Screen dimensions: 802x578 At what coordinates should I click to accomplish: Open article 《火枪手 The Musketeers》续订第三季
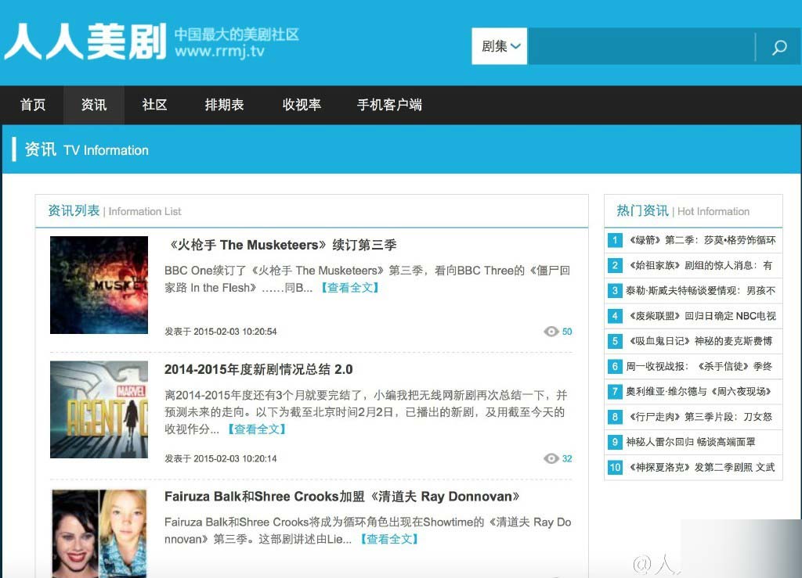(281, 245)
